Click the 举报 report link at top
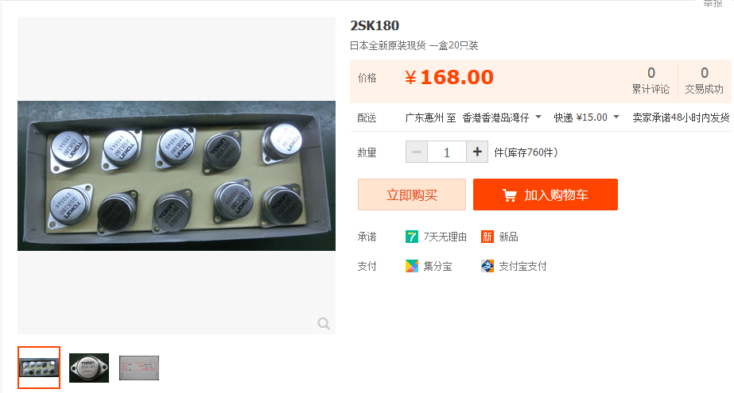 tap(713, 3)
